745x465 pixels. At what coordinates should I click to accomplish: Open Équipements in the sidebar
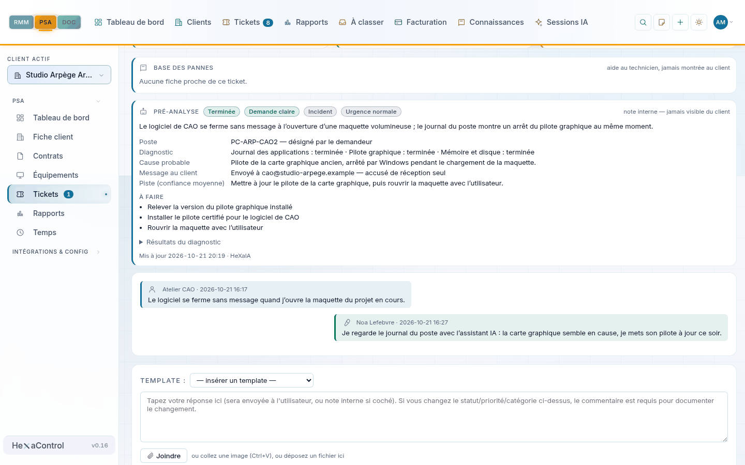(59, 175)
